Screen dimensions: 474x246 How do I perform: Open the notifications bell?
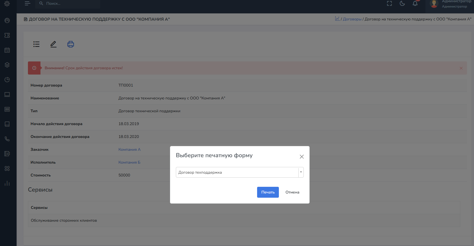click(415, 3)
